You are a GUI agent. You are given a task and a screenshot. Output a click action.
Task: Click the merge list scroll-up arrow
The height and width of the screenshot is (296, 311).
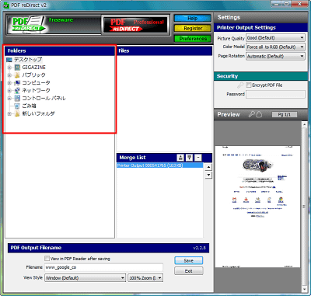pyautogui.click(x=208, y=167)
